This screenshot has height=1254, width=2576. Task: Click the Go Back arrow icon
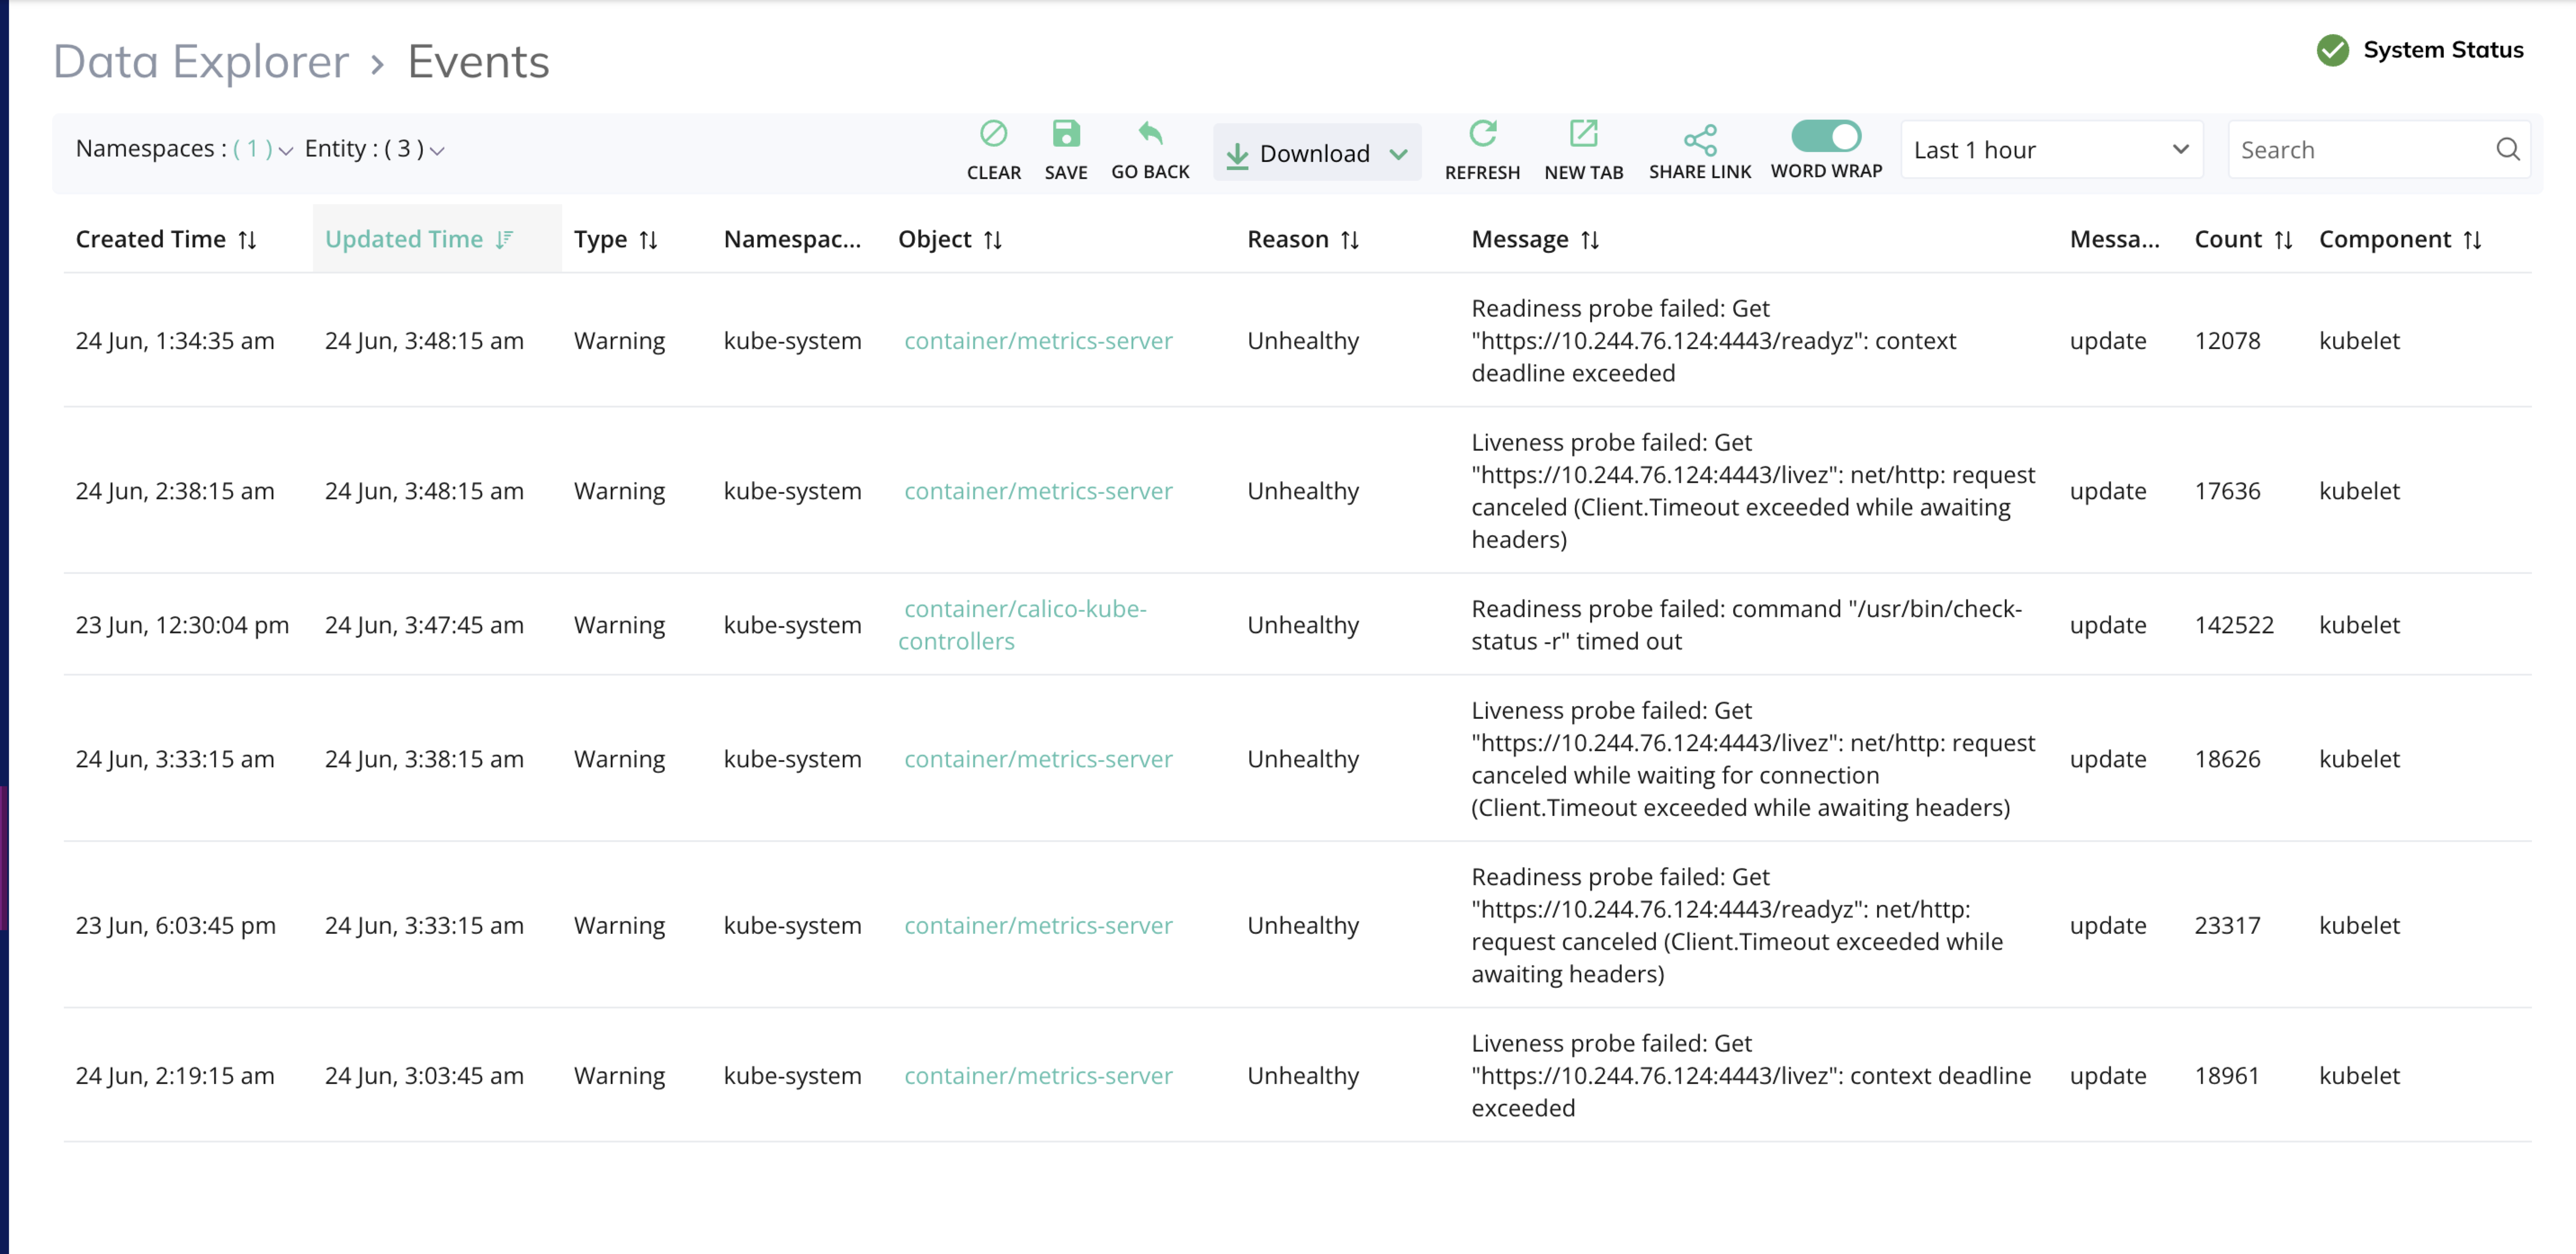(x=1150, y=134)
